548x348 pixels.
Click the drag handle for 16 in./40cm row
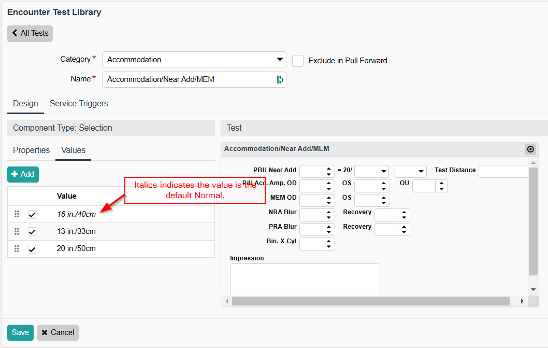click(17, 214)
